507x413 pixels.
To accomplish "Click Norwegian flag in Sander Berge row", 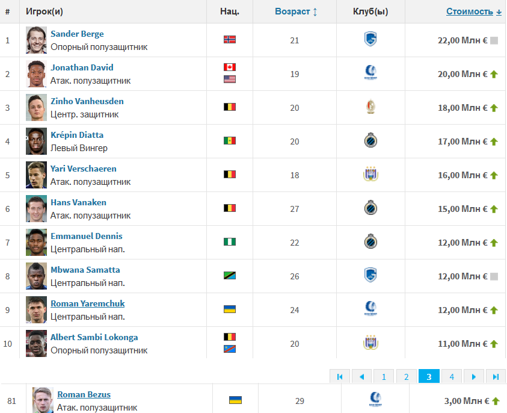I will 229,40.
